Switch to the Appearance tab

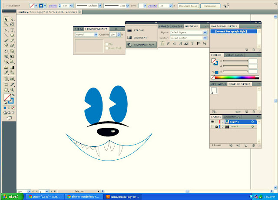[x=218, y=84]
